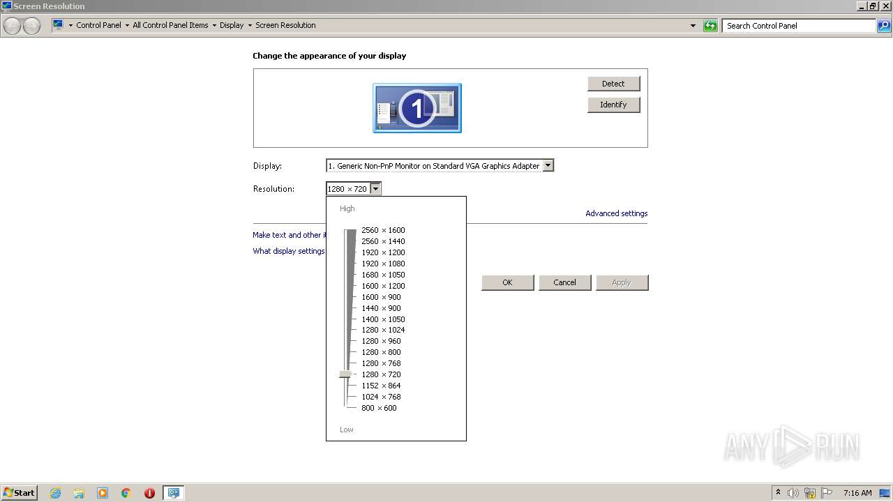Screen dimensions: 893x502
Task: Select 2560 × 1600 resolution
Action: click(383, 230)
